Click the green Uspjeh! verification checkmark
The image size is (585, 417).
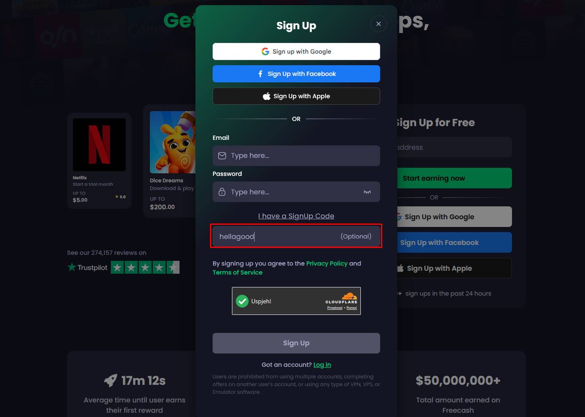pyautogui.click(x=242, y=301)
